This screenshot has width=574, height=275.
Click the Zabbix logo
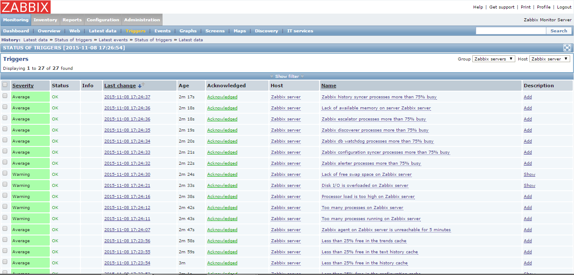[26, 7]
